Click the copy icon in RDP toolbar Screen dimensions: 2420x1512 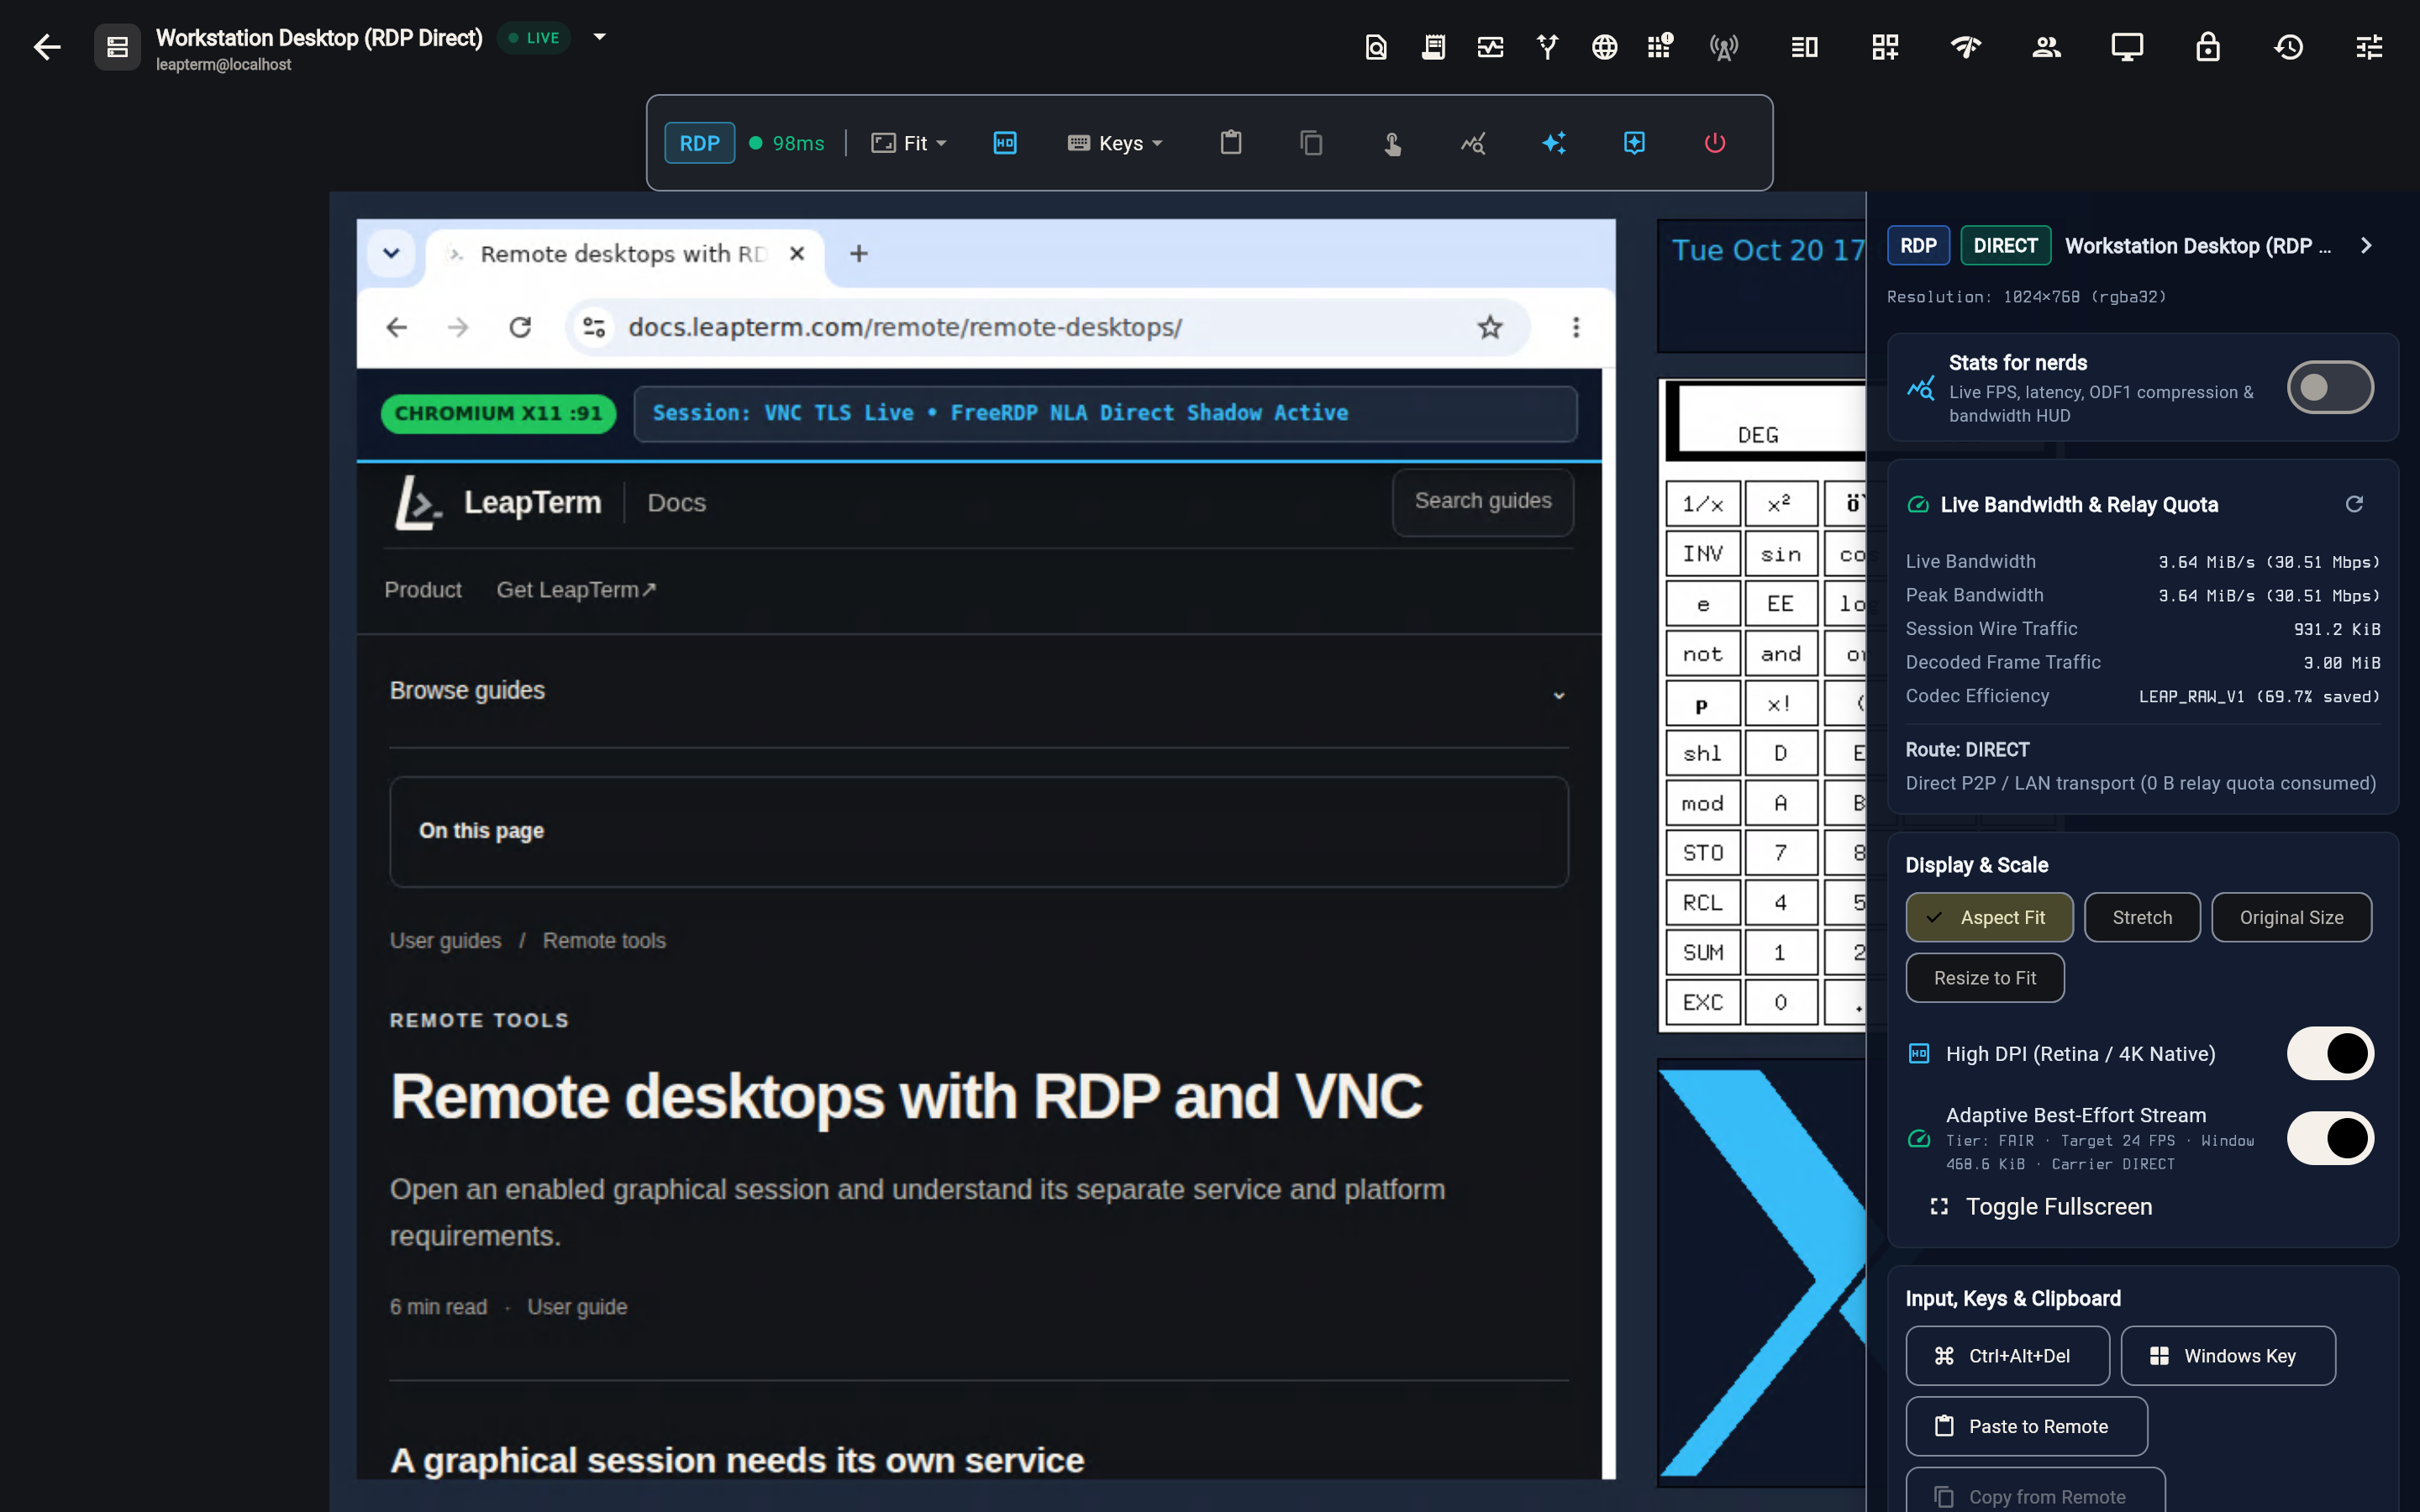tap(1311, 143)
